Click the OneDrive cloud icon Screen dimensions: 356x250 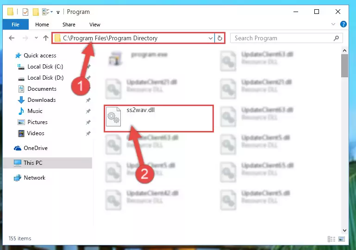tap(18, 148)
